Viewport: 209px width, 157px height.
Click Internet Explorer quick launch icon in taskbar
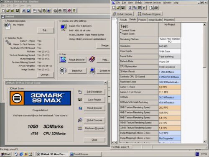coord(21,154)
